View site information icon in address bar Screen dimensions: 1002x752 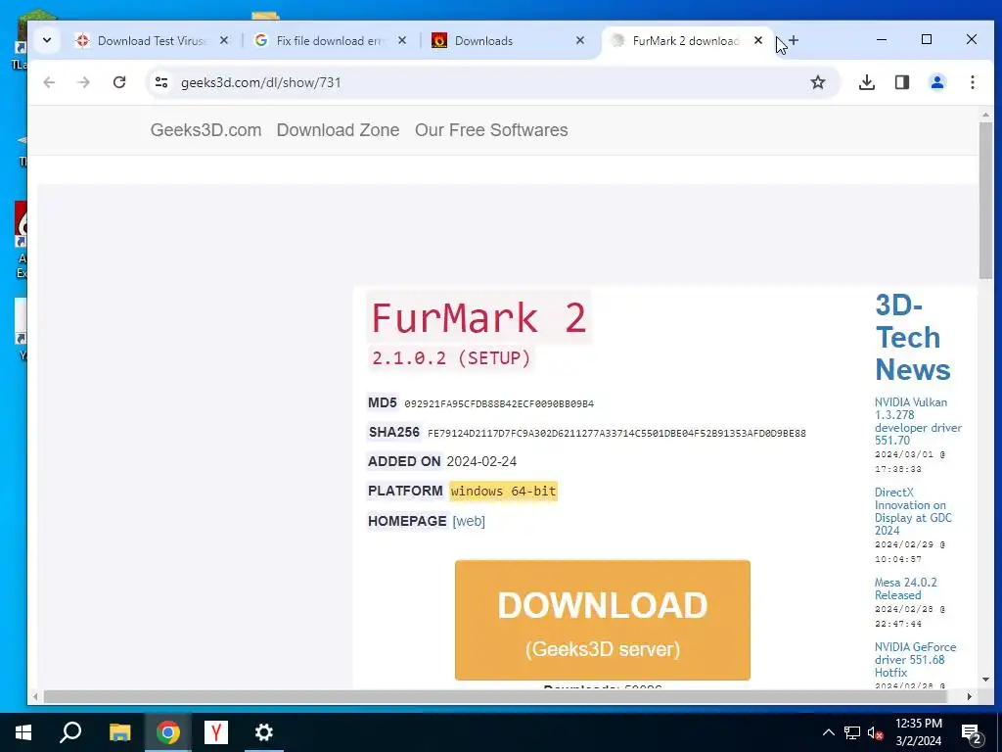pyautogui.click(x=161, y=82)
